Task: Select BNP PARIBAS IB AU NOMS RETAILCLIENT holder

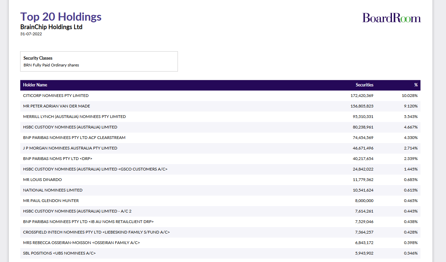Action: click(88, 222)
